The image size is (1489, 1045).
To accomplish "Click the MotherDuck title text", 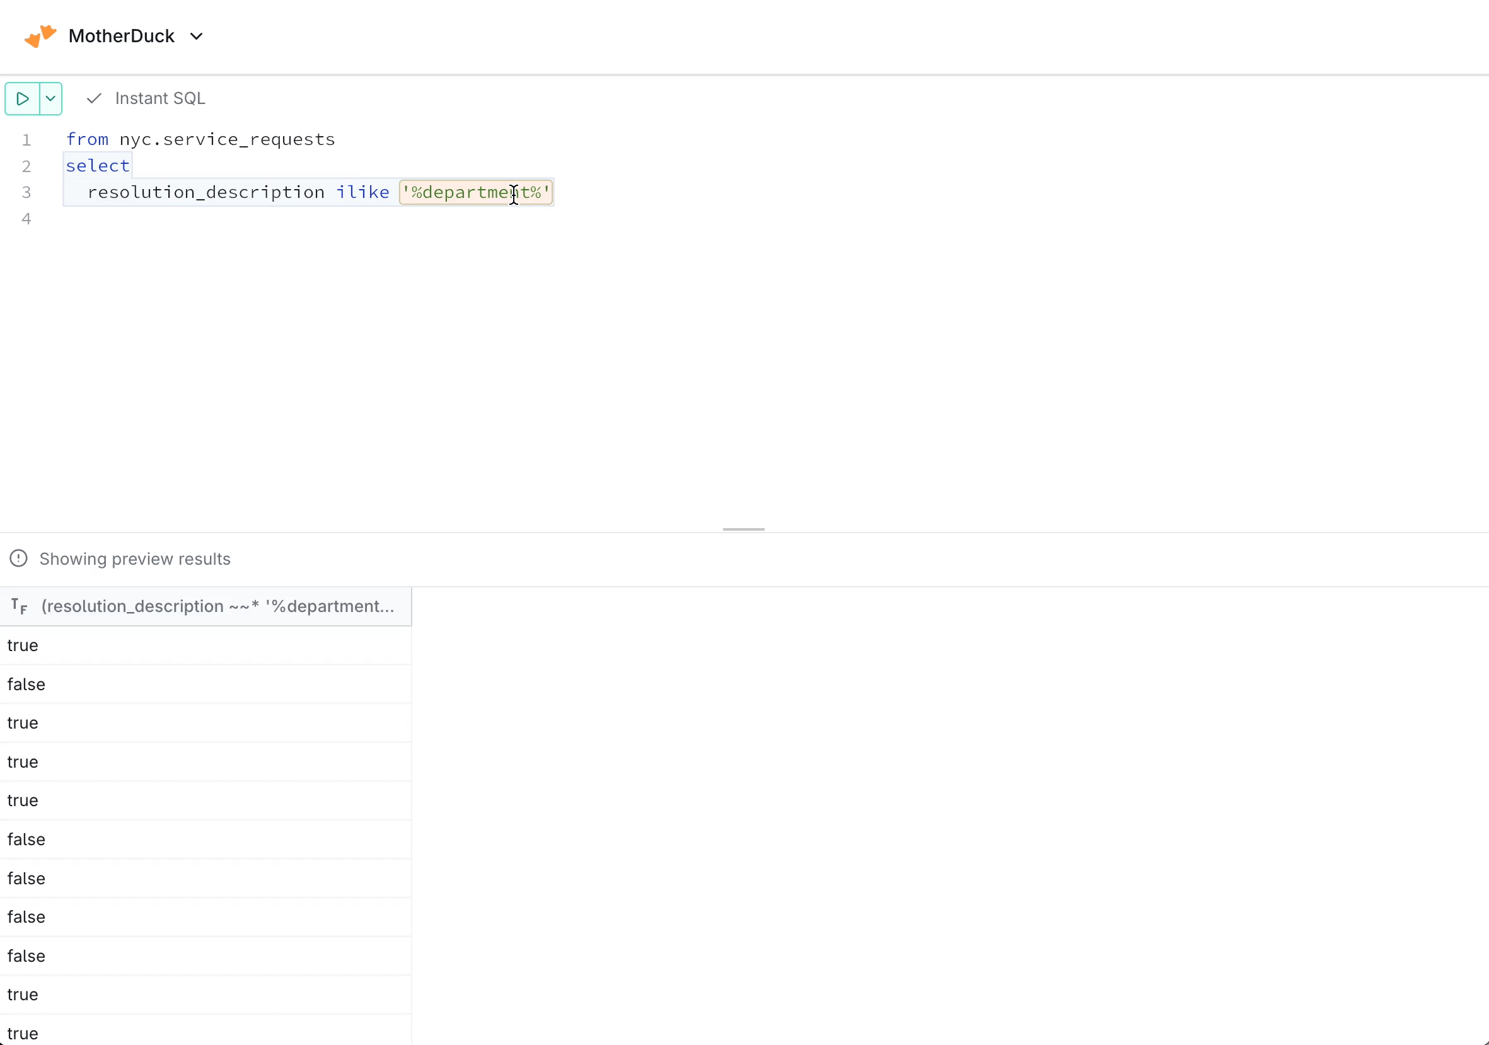I will [121, 37].
